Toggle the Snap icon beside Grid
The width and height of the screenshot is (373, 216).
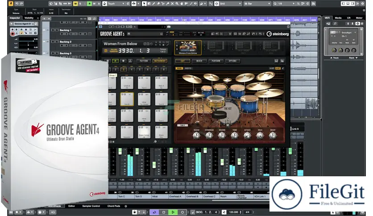coord(217,4)
